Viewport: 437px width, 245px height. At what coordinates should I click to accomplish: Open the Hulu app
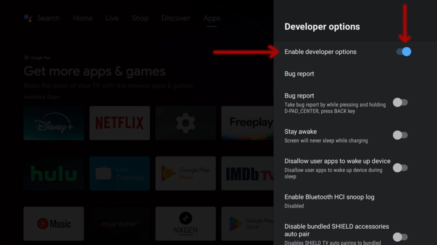pyautogui.click(x=54, y=173)
